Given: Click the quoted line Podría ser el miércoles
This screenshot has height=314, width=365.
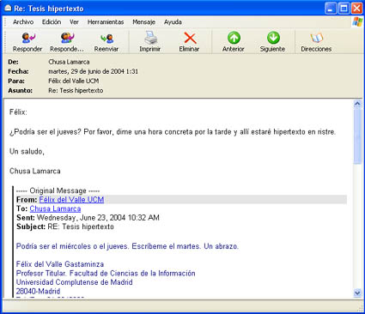Looking at the screenshot, I should coord(127,246).
